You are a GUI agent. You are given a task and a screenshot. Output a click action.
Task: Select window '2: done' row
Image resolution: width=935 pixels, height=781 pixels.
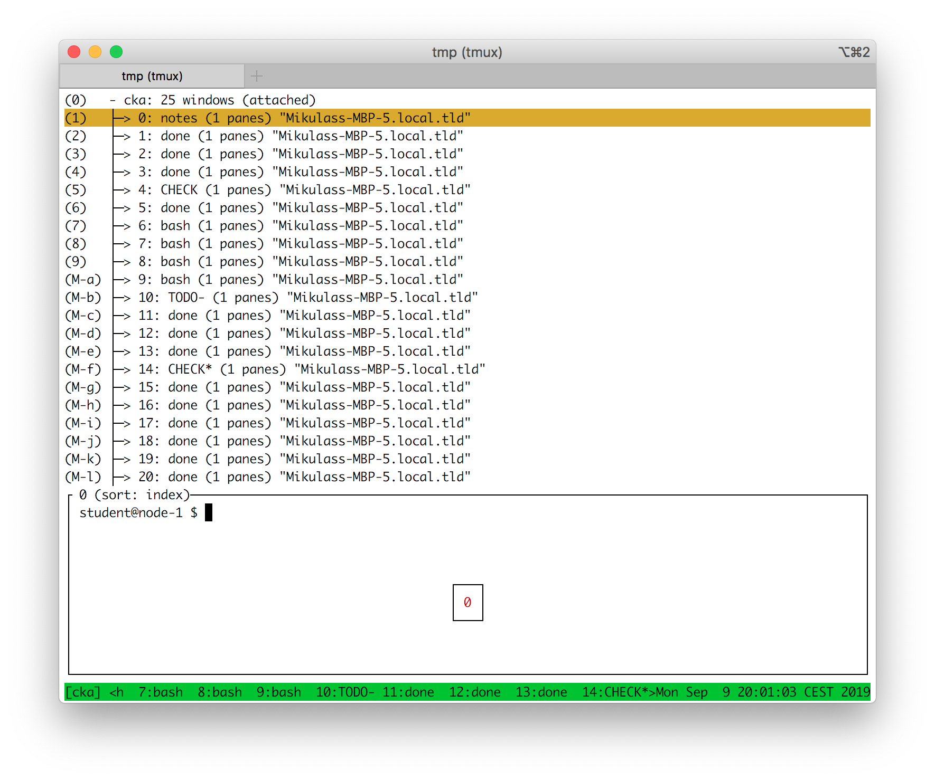(x=467, y=154)
